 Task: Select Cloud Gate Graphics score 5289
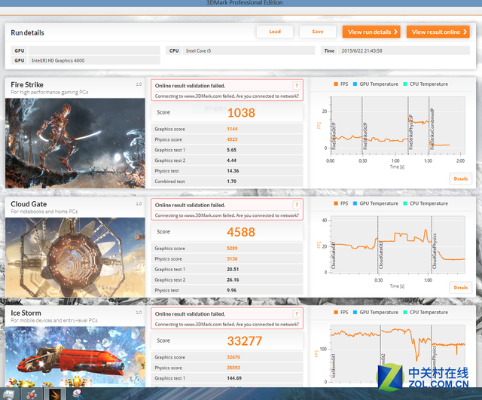pyautogui.click(x=227, y=248)
